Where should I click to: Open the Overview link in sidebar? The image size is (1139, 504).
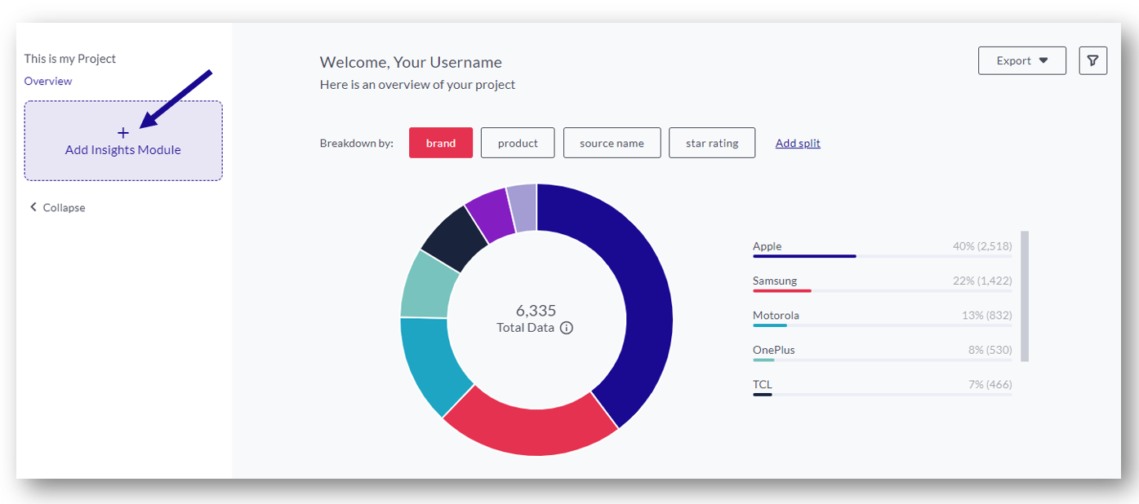(x=48, y=81)
